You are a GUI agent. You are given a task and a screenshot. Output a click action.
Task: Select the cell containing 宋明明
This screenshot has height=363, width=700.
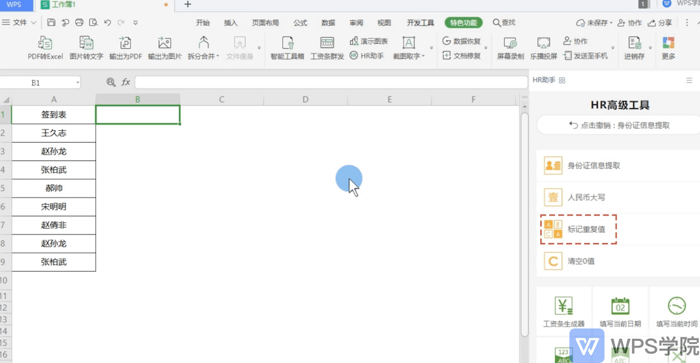tap(54, 207)
